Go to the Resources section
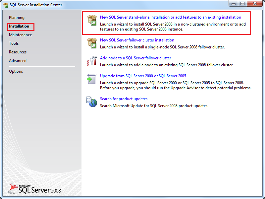The image size is (265, 199). (18, 52)
